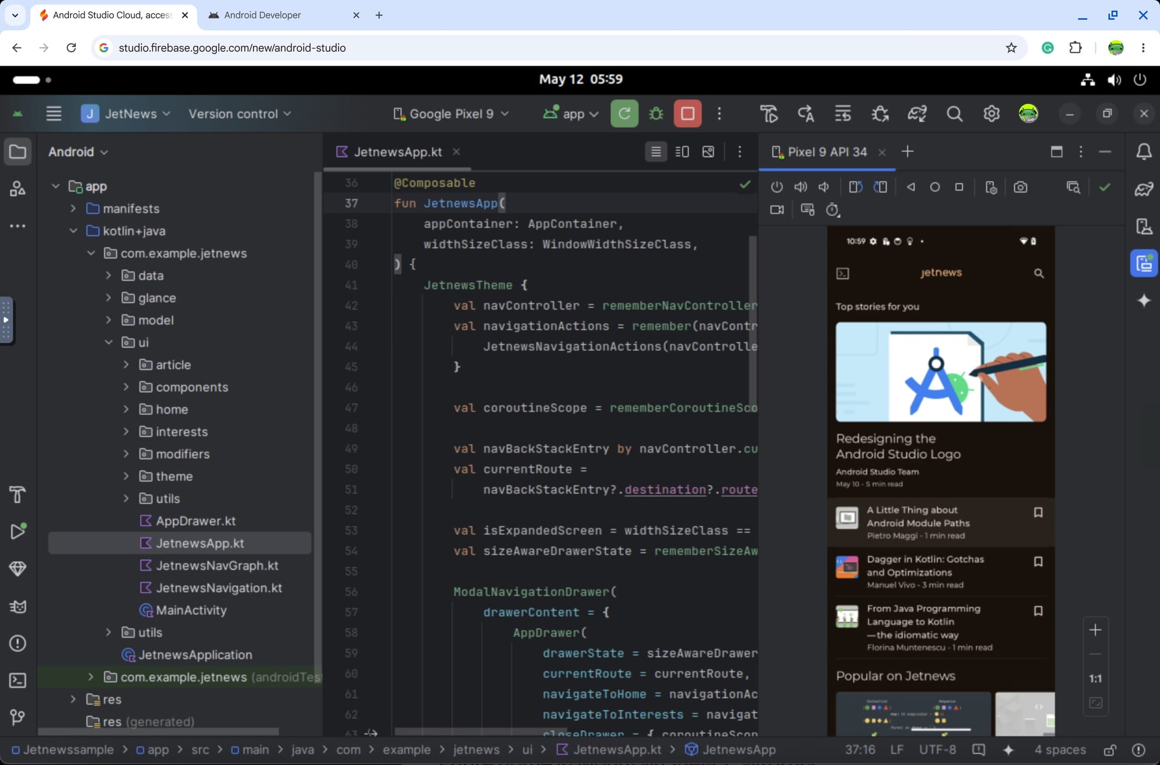Select JetnewsNavGraph.kt in the project tree

tap(217, 565)
